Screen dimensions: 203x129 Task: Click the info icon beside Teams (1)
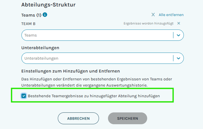45,15
